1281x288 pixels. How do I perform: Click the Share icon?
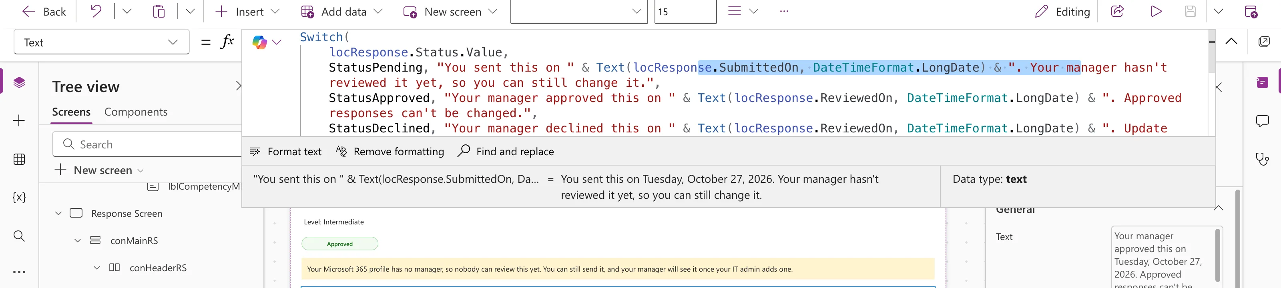click(x=1117, y=11)
